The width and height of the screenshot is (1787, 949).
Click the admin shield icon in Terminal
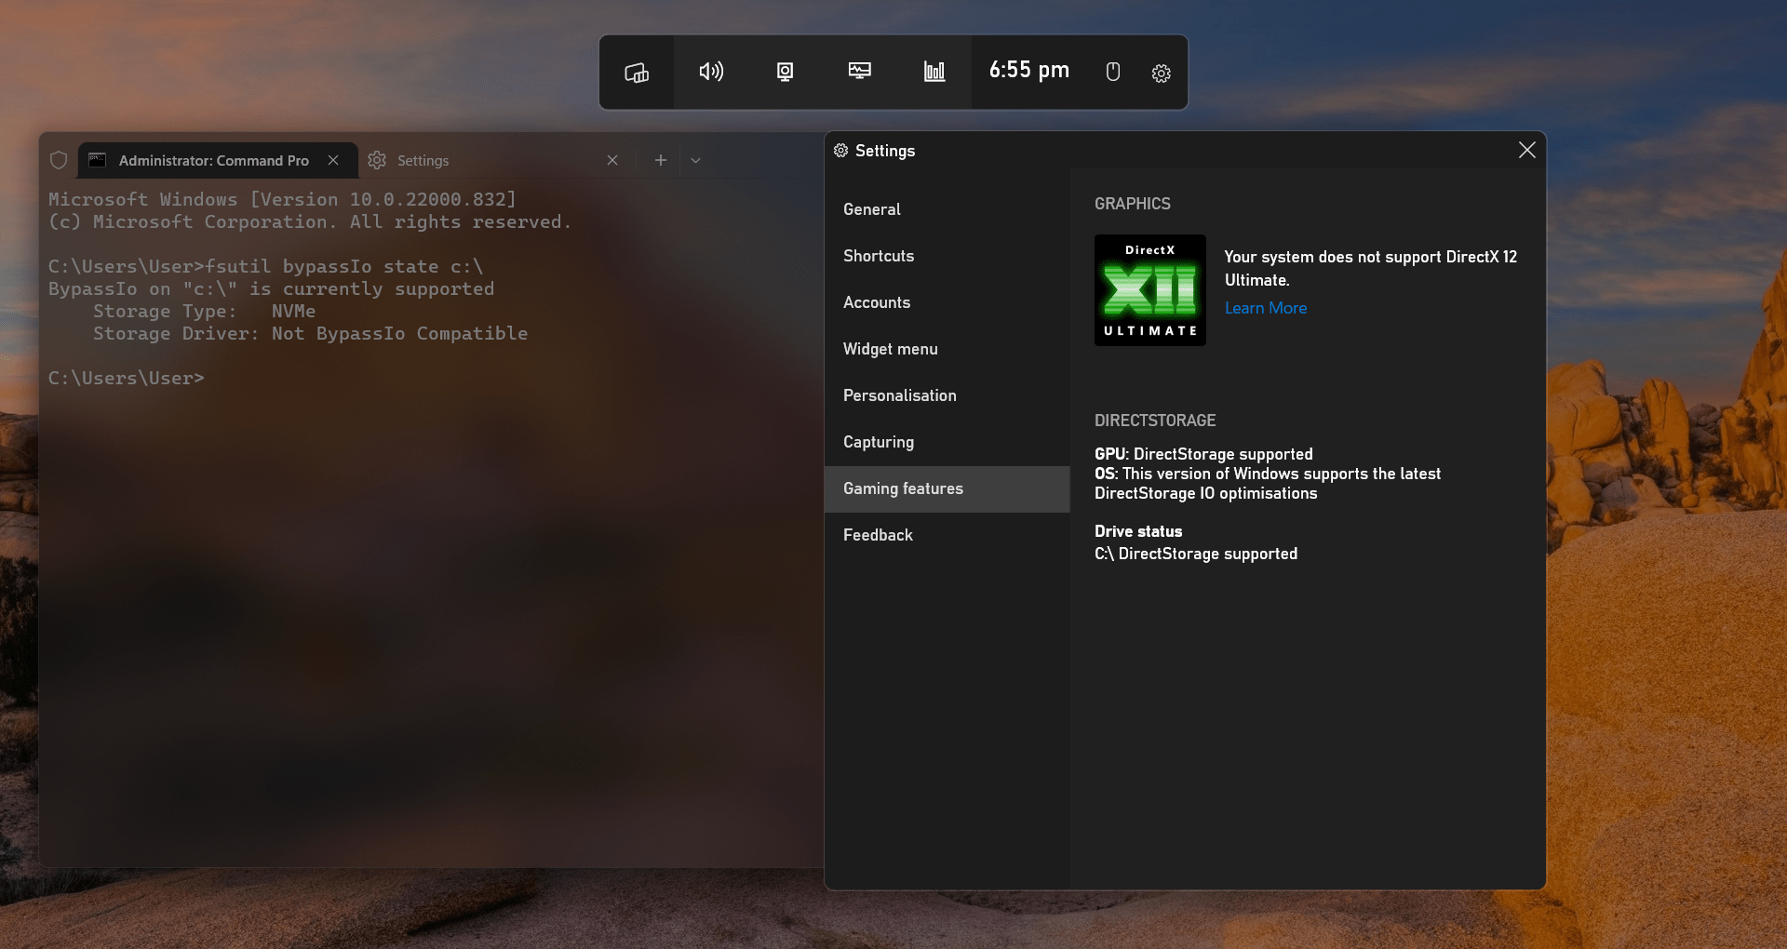pos(59,160)
